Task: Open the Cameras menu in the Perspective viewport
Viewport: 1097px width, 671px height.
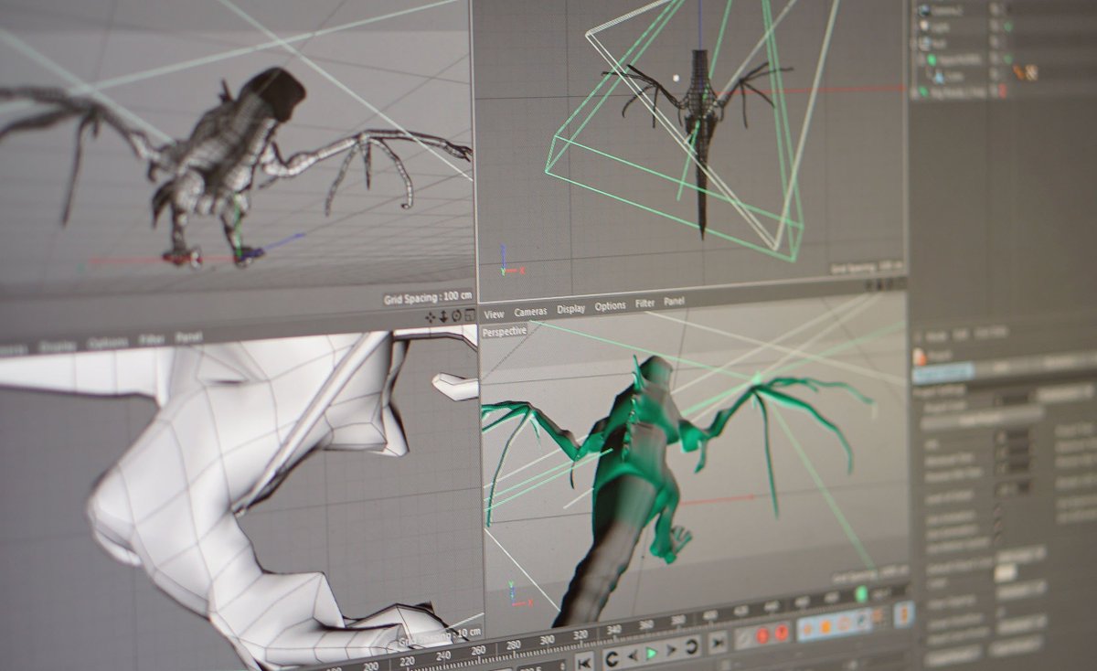Action: pyautogui.click(x=529, y=311)
